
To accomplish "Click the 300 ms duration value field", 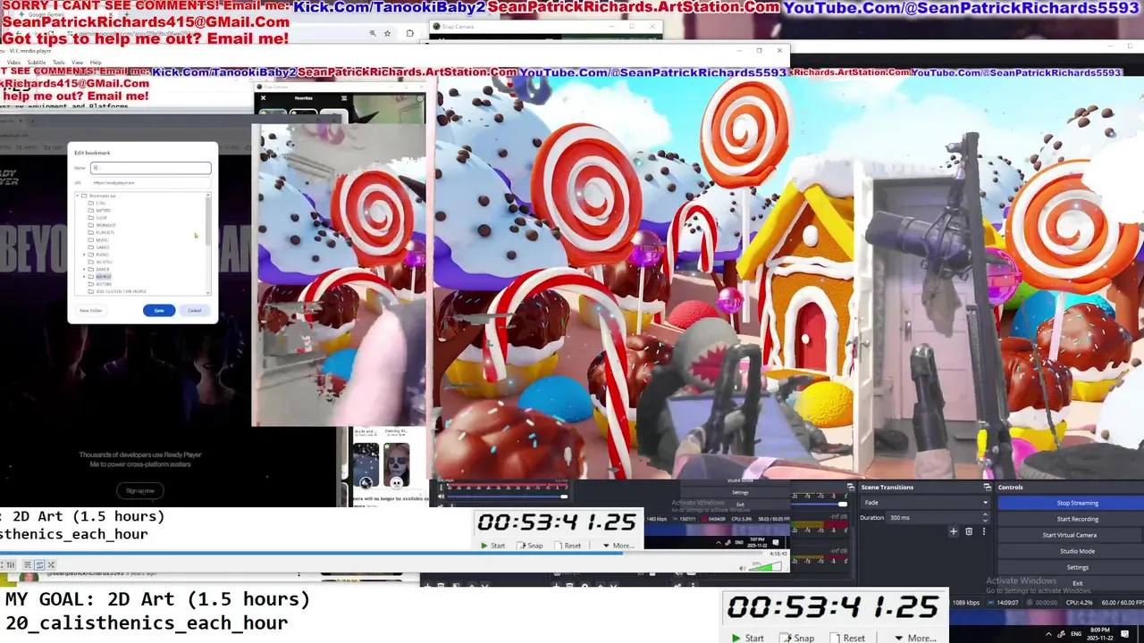I will (x=934, y=517).
